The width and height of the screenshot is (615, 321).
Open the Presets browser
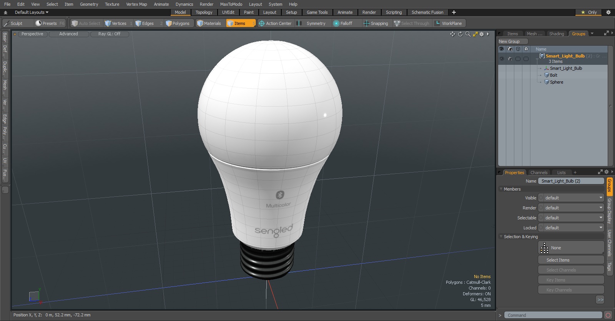click(50, 23)
